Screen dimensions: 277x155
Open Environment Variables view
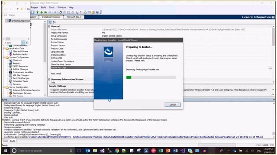click(23, 72)
